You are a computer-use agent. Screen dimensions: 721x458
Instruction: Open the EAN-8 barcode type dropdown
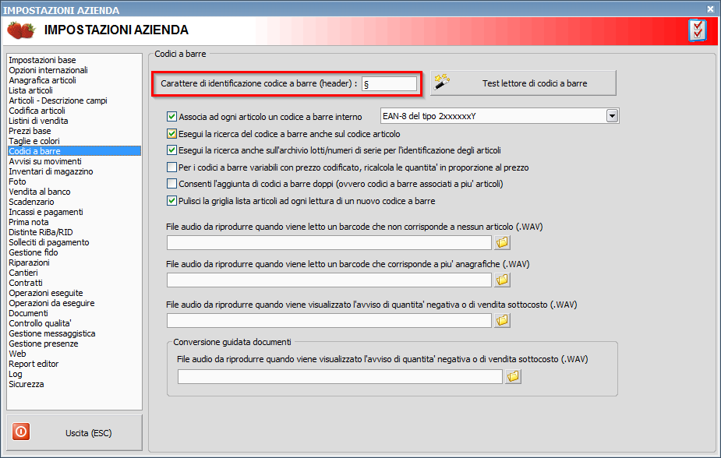click(x=612, y=116)
